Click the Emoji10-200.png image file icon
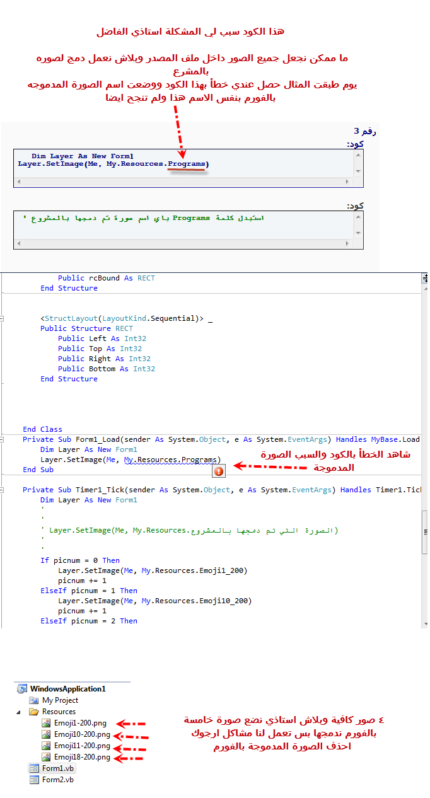430x798 pixels. [46, 734]
